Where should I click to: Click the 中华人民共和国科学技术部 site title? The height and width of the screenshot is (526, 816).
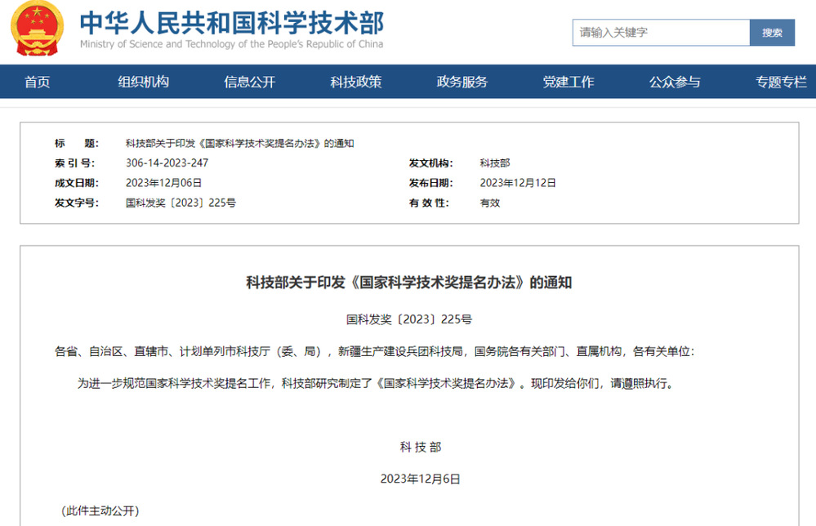pyautogui.click(x=232, y=23)
